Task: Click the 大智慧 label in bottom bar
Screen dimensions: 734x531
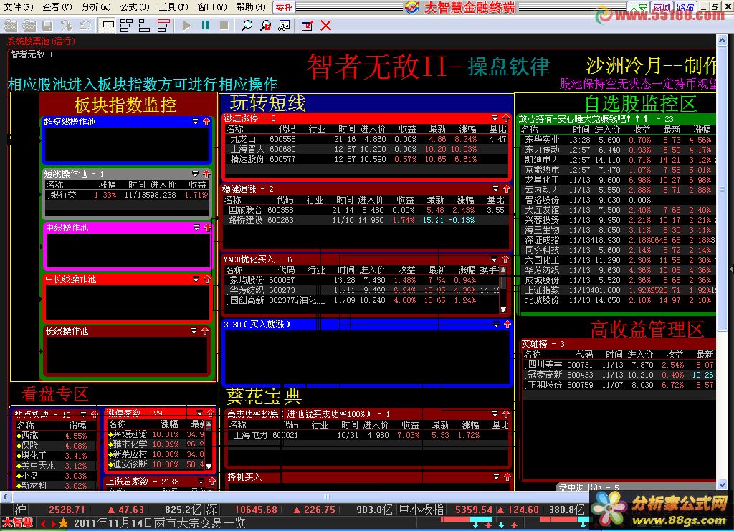Action: (17, 523)
